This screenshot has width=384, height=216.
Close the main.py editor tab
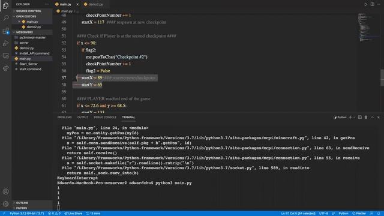click(x=77, y=4)
